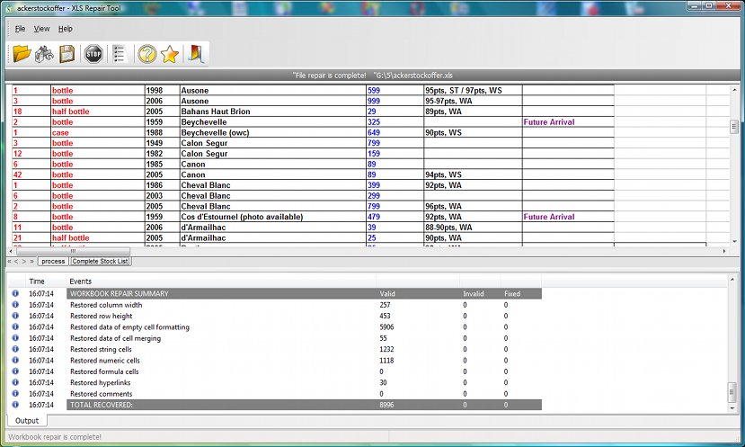
Task: Click the event log scroll down arrow
Action: (x=732, y=408)
